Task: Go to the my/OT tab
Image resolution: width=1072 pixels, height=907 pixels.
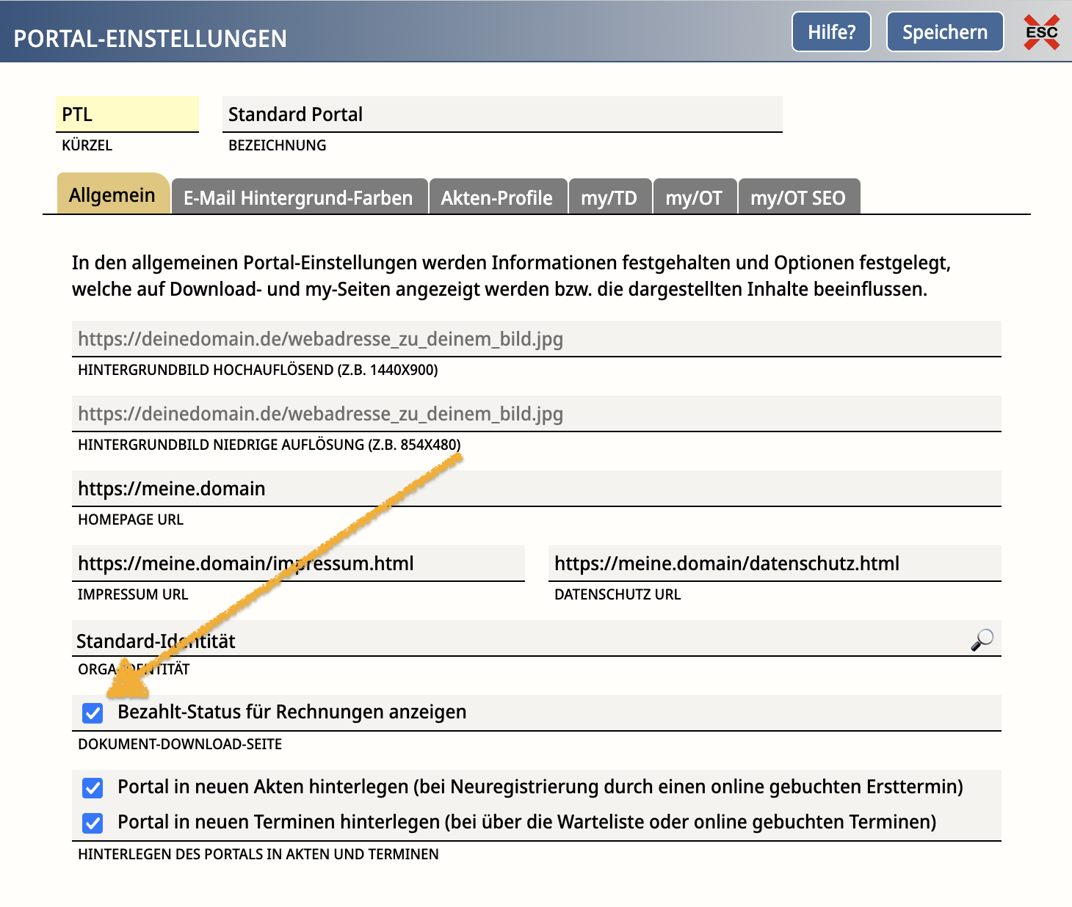Action: click(694, 197)
